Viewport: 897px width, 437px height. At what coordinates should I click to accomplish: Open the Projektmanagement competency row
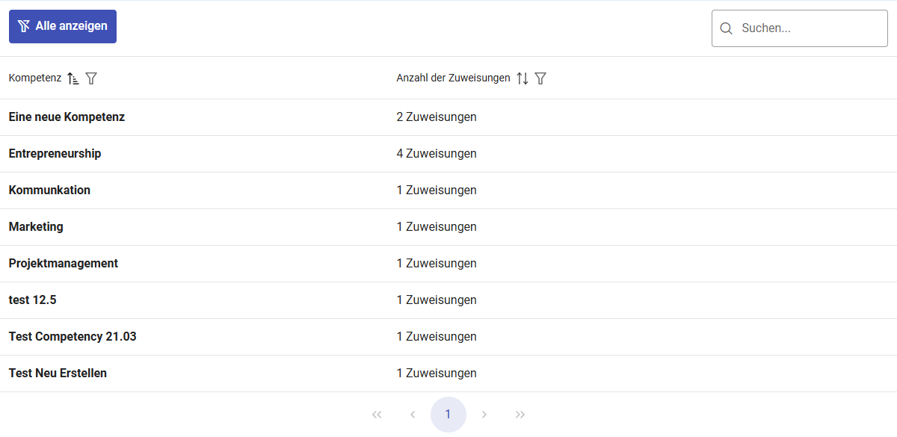pos(64,264)
